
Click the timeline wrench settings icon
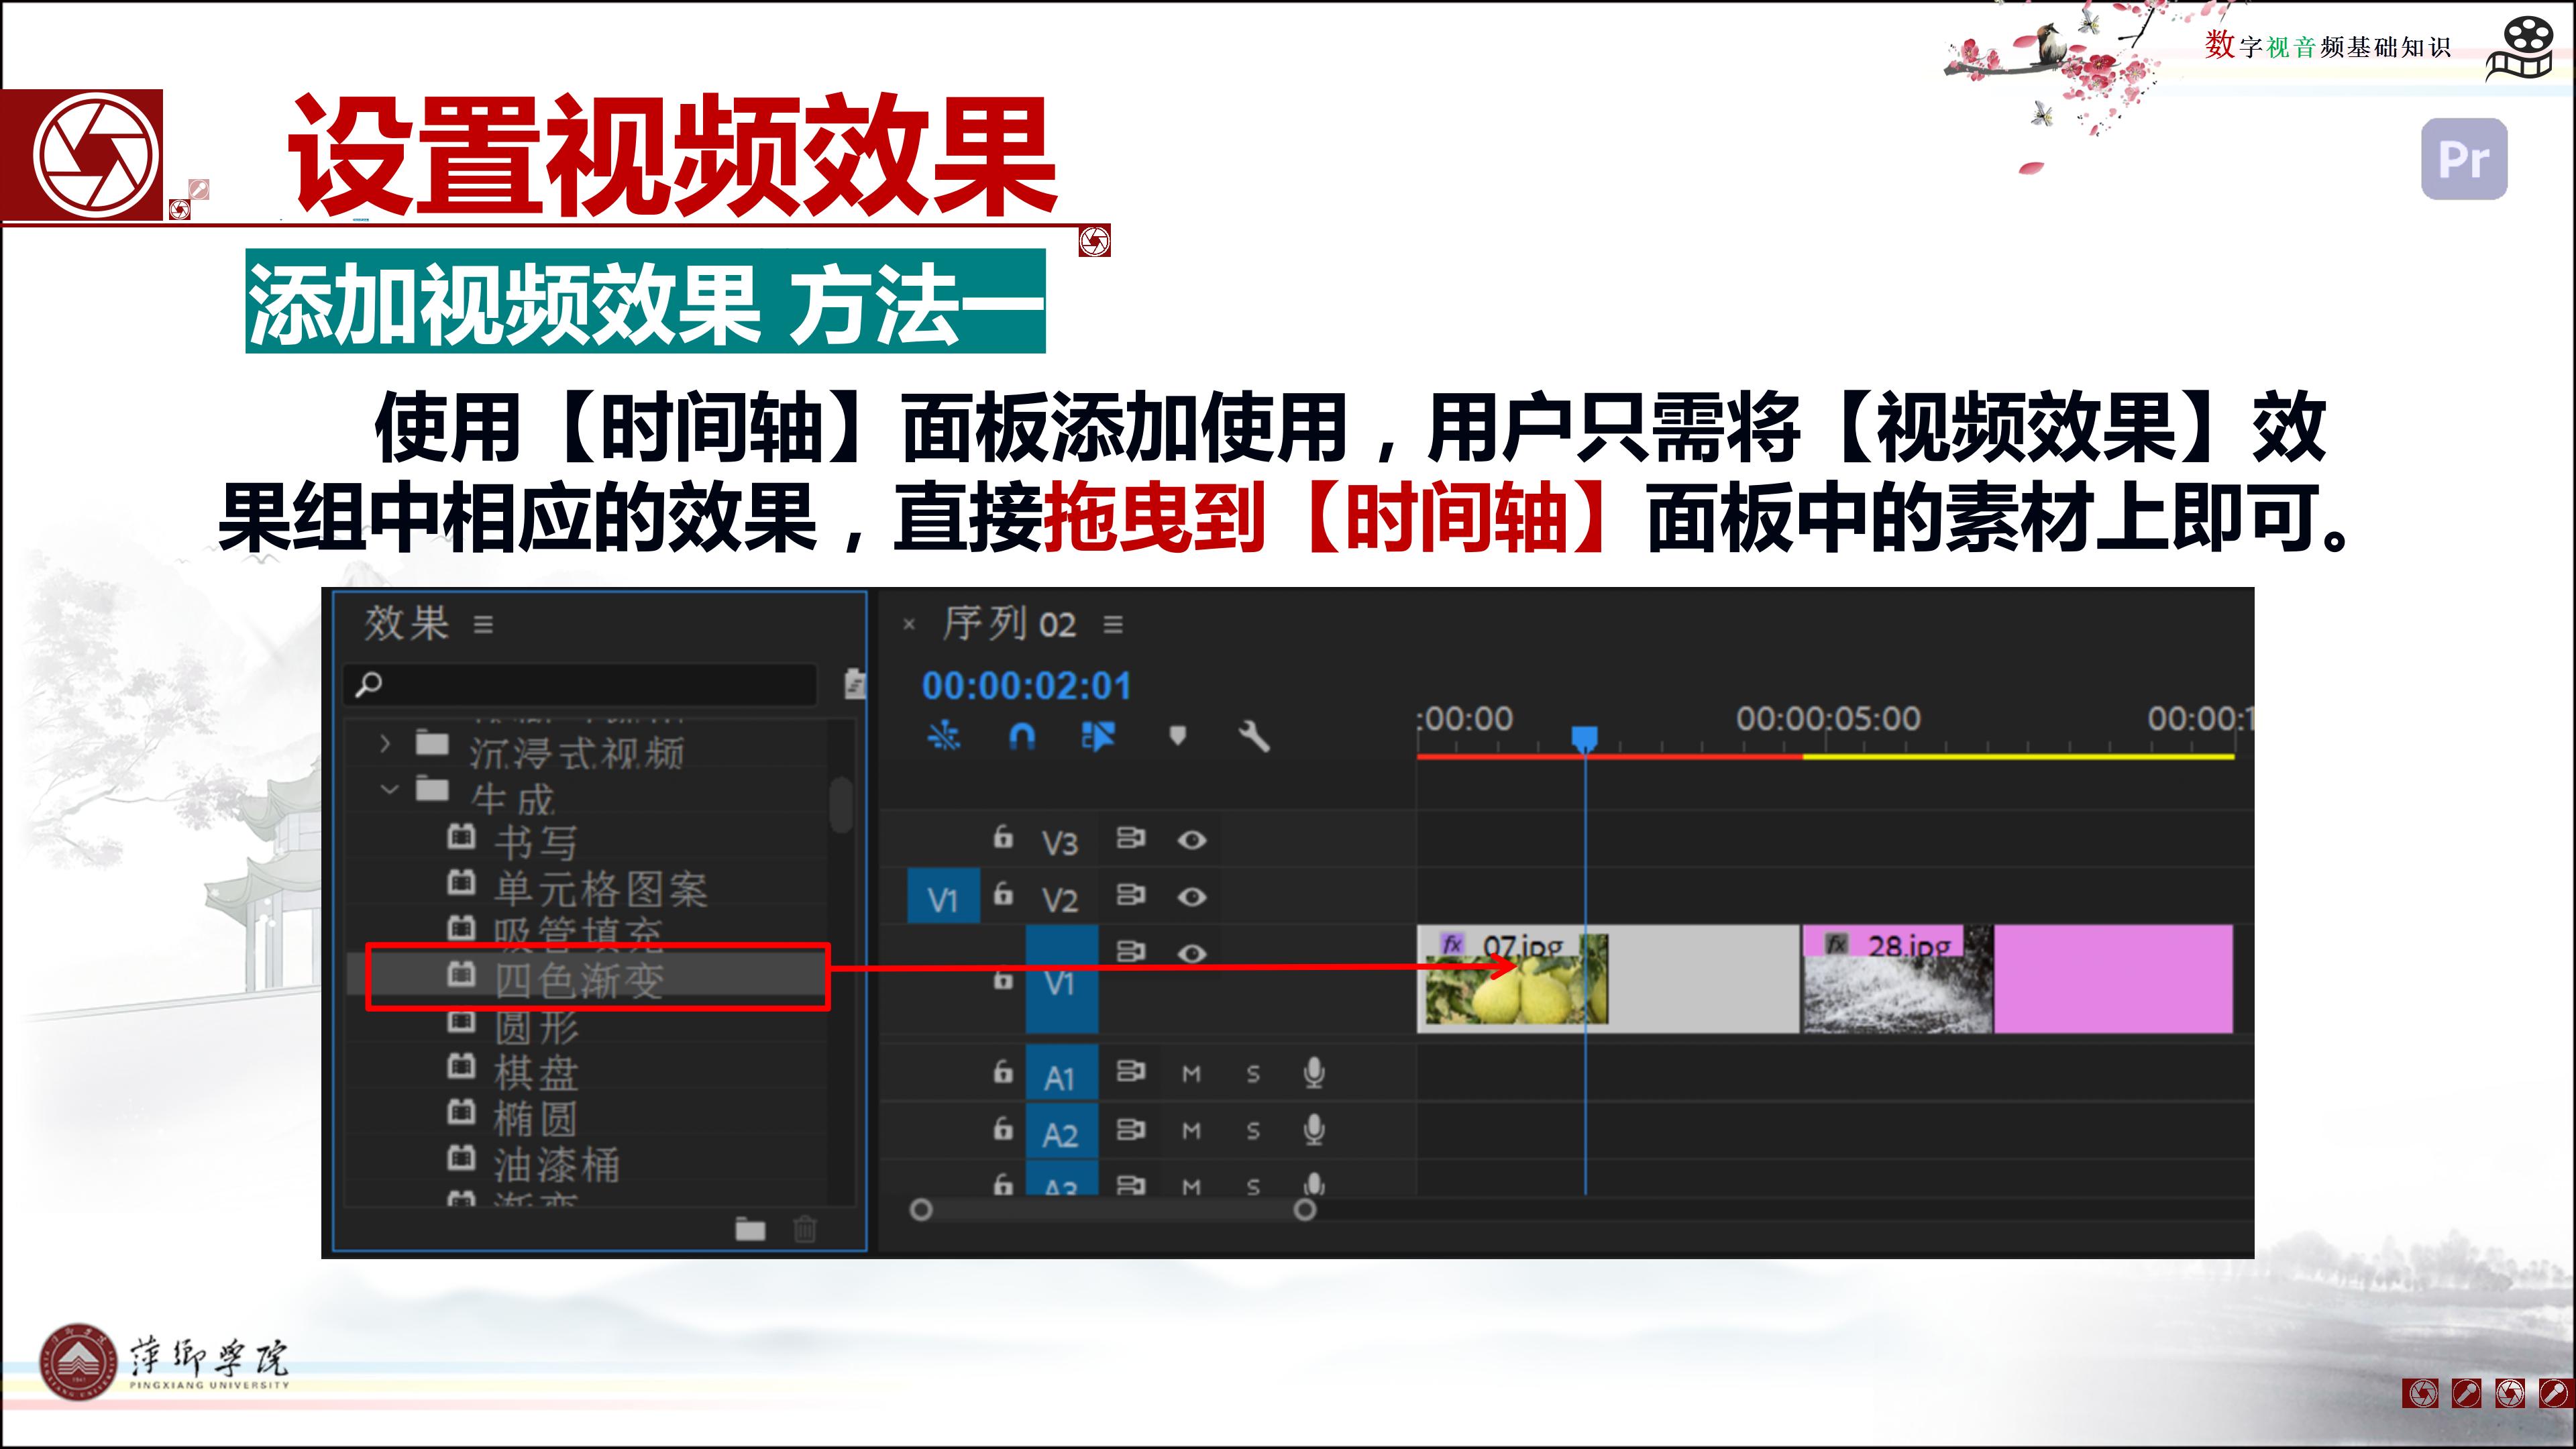(1254, 737)
